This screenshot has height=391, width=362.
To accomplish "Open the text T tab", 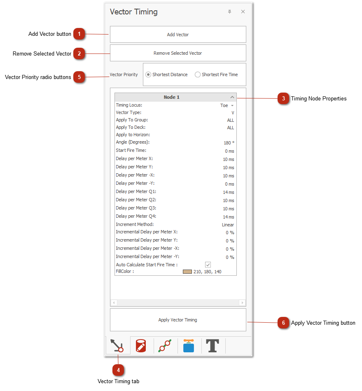I will tap(213, 346).
